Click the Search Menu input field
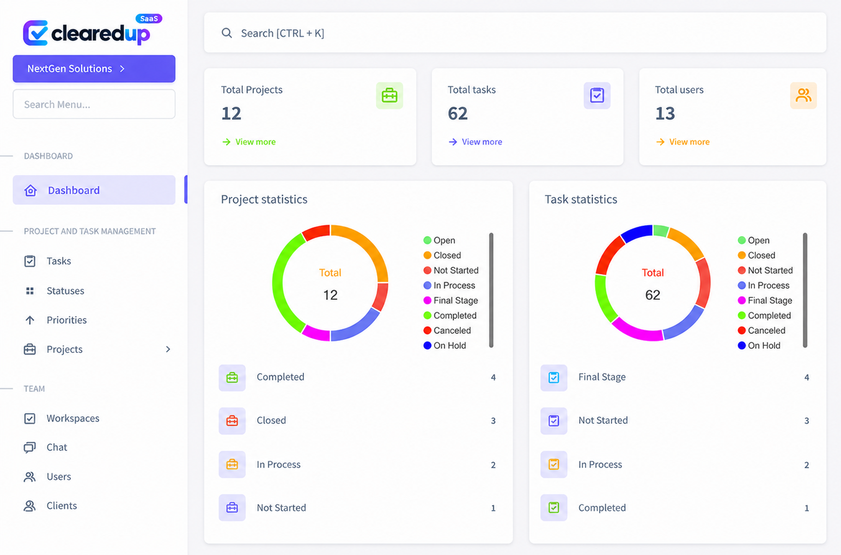This screenshot has width=841, height=555. [94, 104]
